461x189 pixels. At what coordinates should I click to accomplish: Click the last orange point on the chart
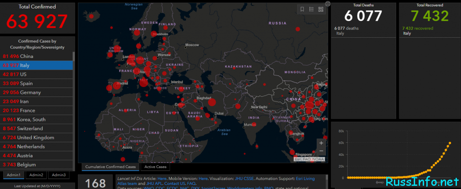(x=450, y=143)
